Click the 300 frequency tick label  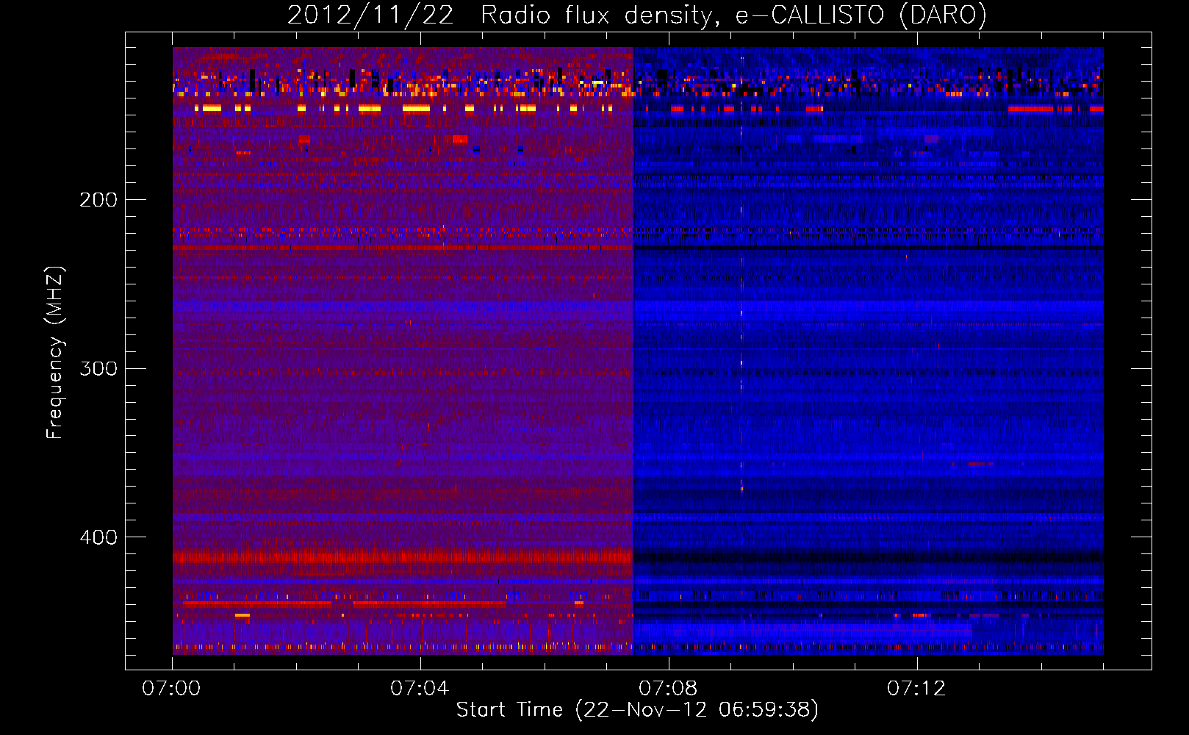click(x=98, y=368)
